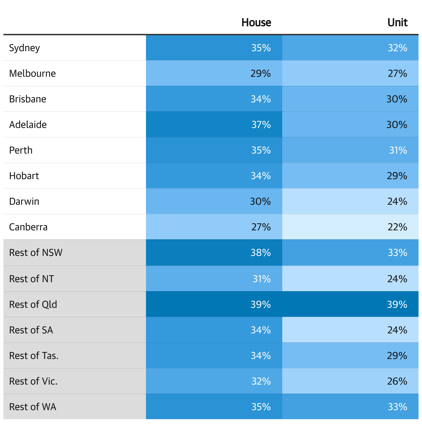Select the Rest of Qld row label
Image resolution: width=422 pixels, height=424 pixels.
click(x=33, y=304)
